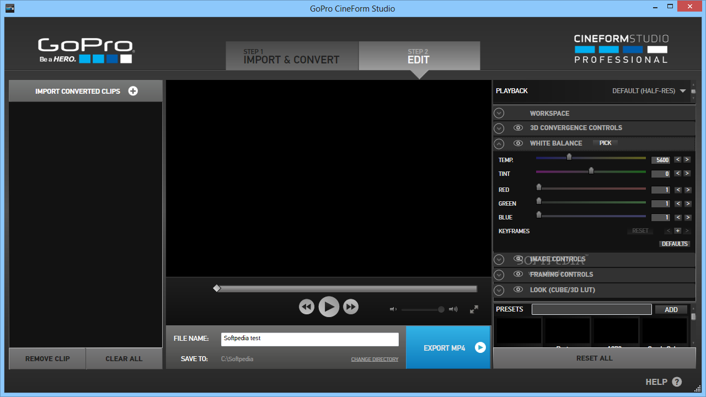Click the Temp value field showing 5600
The image size is (706, 397).
(661, 160)
